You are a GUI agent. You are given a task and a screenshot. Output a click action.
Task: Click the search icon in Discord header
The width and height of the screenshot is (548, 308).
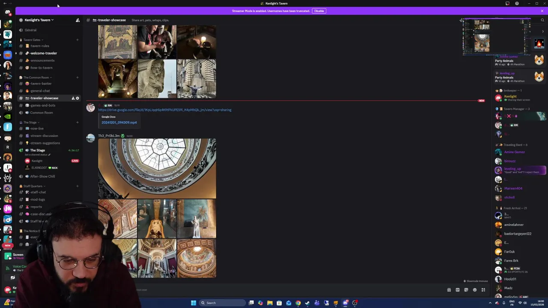(x=542, y=20)
